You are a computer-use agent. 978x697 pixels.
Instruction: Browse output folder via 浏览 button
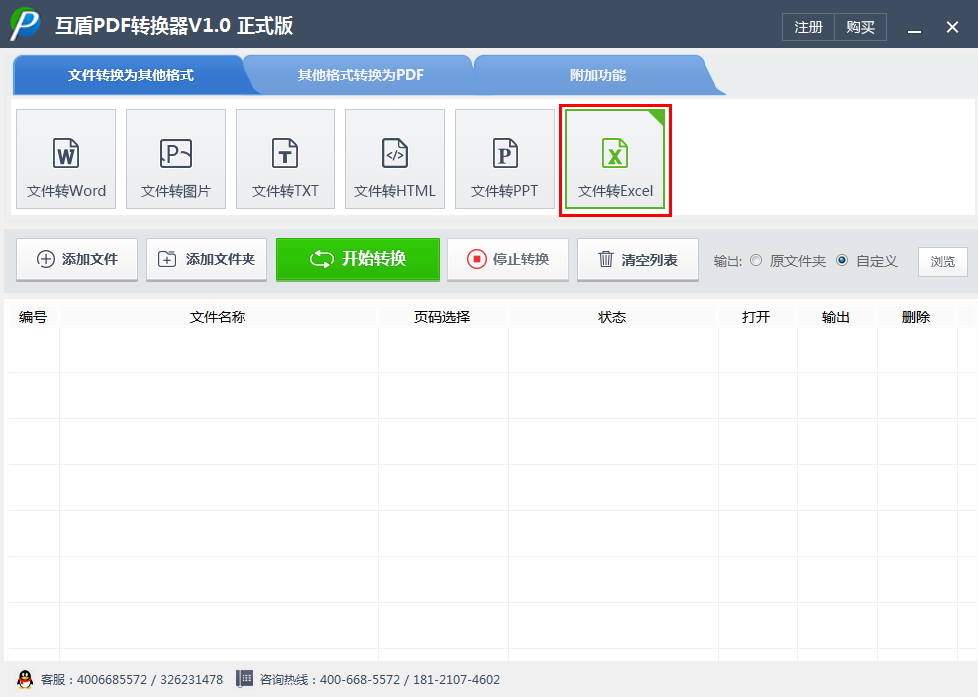[x=942, y=260]
